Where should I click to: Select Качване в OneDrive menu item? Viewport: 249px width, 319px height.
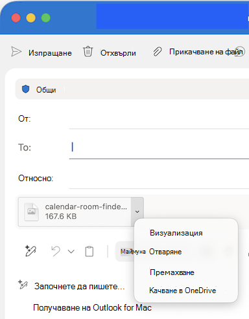pyautogui.click(x=183, y=291)
